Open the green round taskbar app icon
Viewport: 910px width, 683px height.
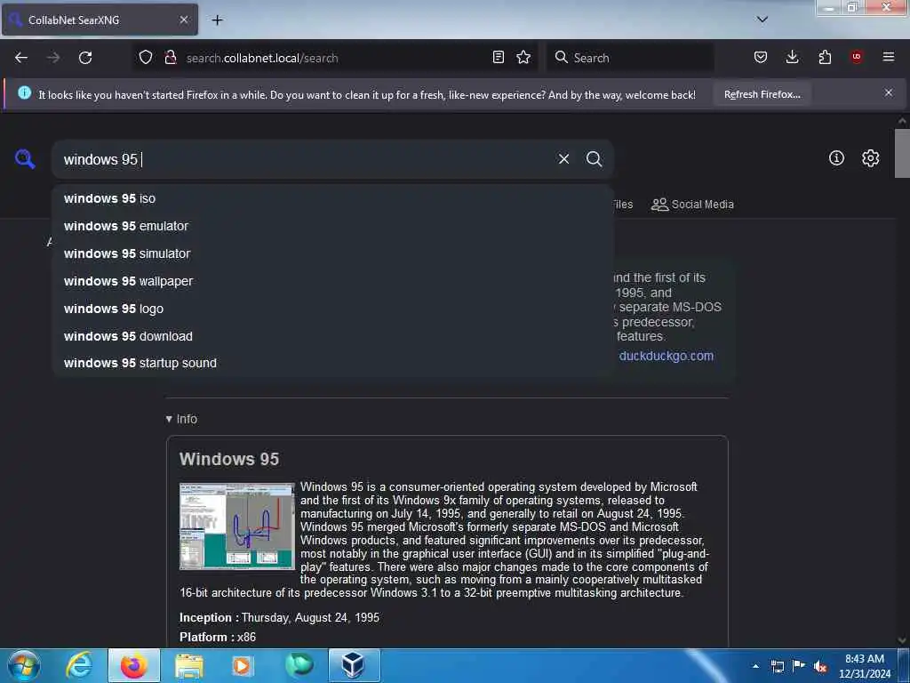point(299,665)
